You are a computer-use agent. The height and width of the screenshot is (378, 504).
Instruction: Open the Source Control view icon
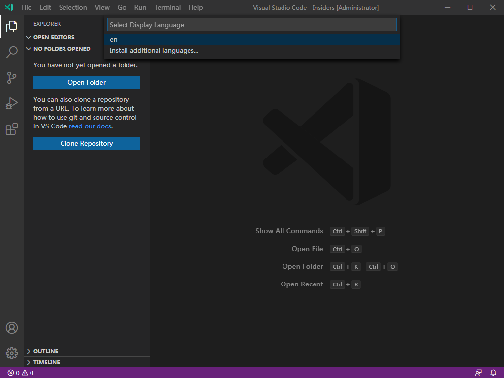tap(12, 77)
